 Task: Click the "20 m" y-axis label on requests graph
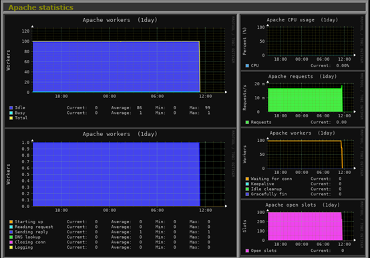(x=260, y=84)
